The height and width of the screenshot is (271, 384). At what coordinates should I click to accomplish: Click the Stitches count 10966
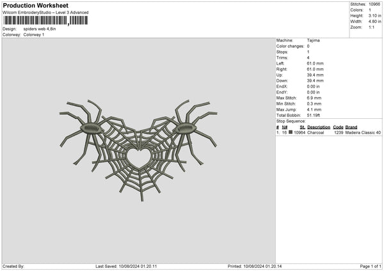[374, 4]
